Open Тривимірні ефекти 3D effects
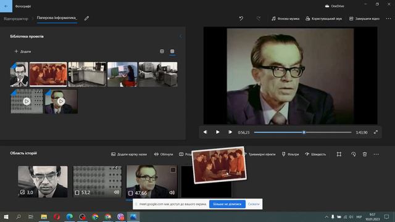 point(261,154)
